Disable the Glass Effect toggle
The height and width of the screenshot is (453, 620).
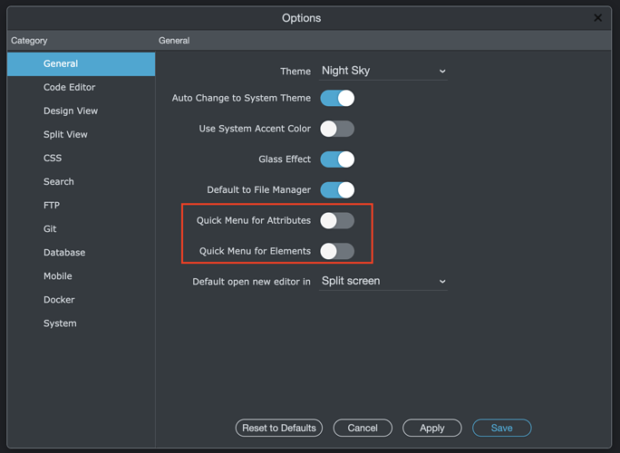pyautogui.click(x=337, y=159)
